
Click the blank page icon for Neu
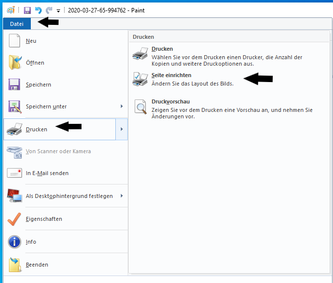point(14,41)
